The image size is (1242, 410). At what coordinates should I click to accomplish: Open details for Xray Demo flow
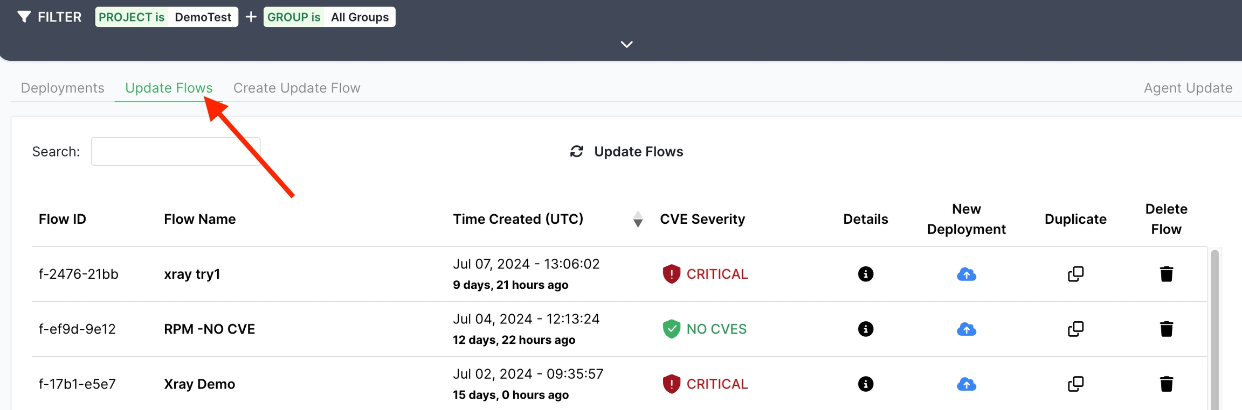pos(865,384)
